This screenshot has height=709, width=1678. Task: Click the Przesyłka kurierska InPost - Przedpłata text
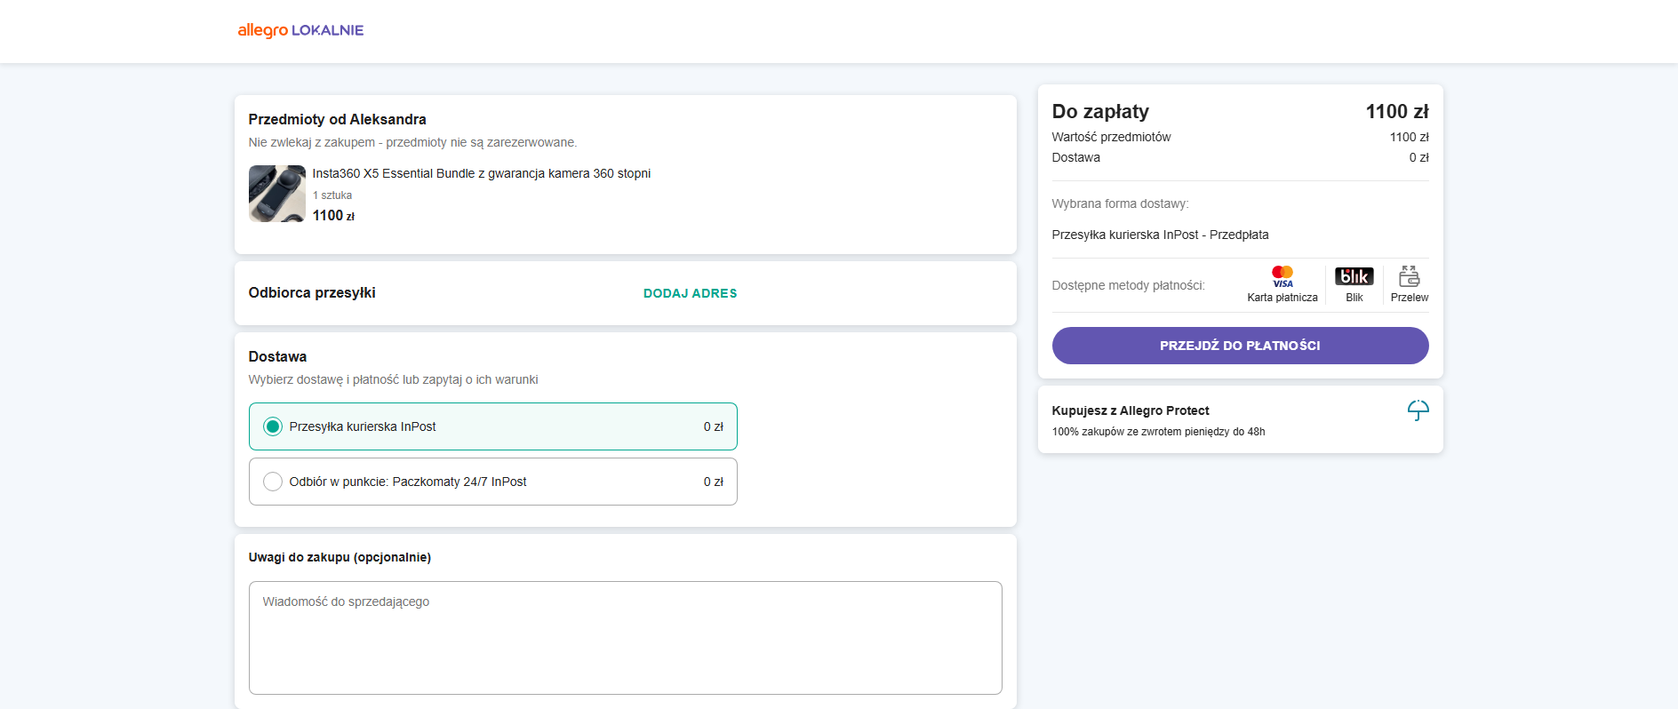click(x=1160, y=235)
